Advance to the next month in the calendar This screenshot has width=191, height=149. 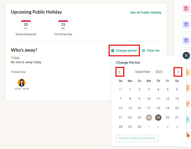178,72
